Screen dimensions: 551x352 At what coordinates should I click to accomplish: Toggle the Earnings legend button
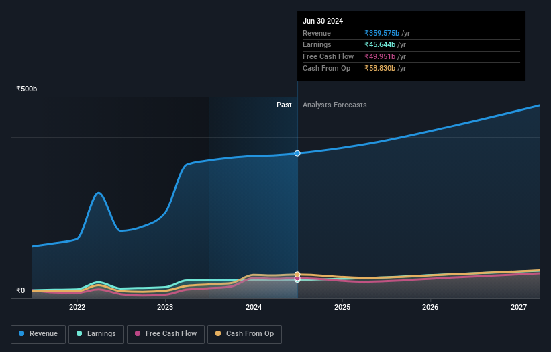pos(96,334)
